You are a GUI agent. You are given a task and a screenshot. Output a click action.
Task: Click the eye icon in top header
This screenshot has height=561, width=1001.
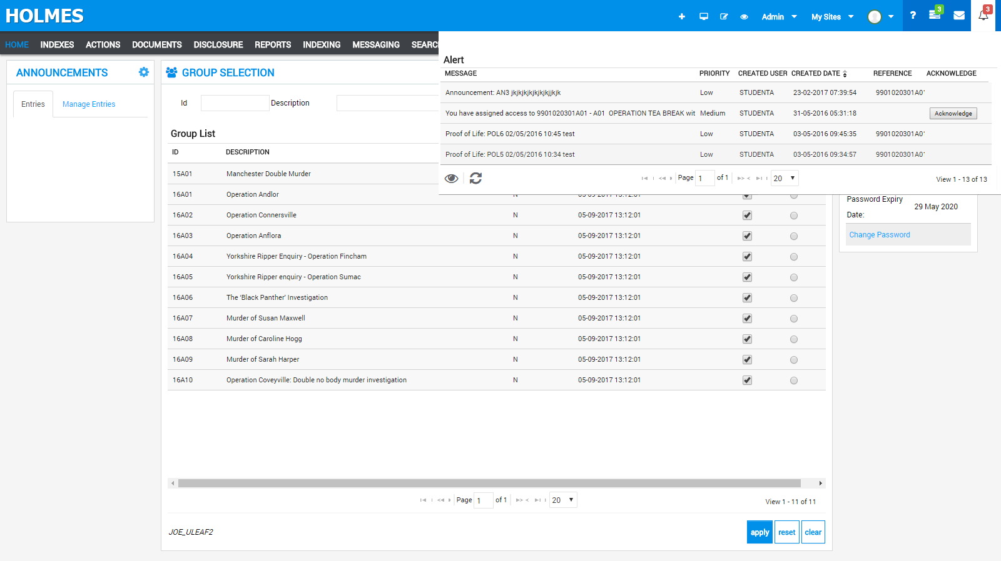point(744,17)
